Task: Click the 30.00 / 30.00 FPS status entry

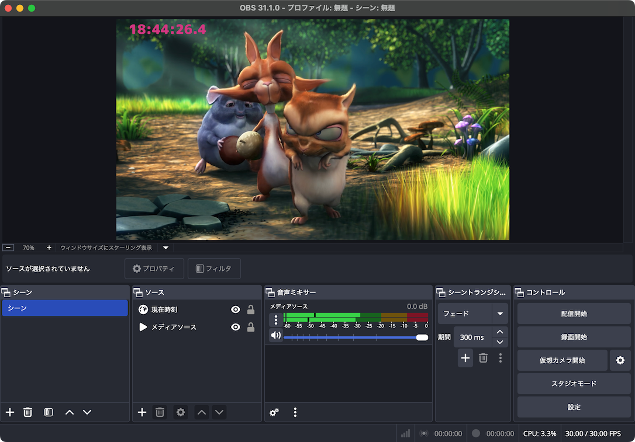Action: 593,433
